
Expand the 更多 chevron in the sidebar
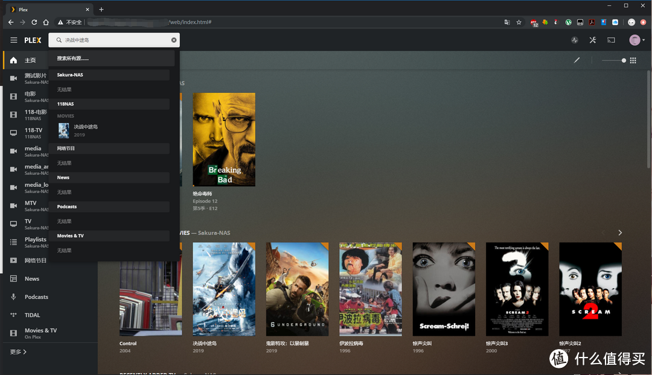click(25, 351)
